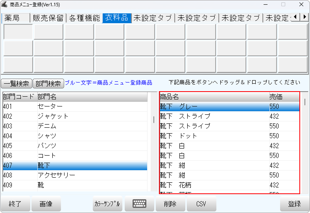Open the 薬局 tab
Screen dimensions: 310x213
(x=16, y=18)
